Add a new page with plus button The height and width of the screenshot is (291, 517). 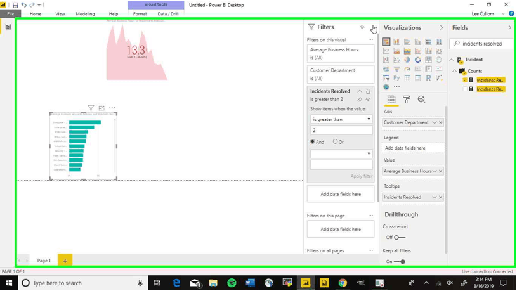pos(65,261)
